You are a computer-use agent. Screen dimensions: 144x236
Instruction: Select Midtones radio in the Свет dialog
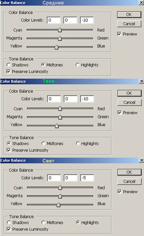tap(43, 223)
